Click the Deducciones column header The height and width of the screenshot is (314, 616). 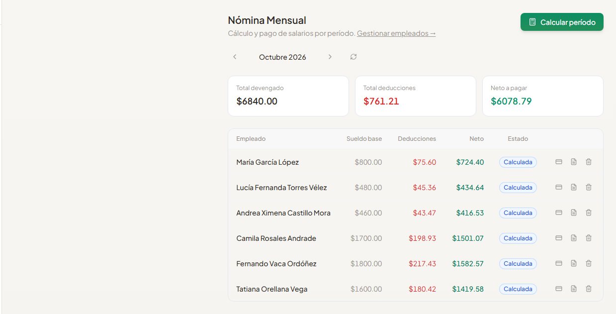(417, 139)
